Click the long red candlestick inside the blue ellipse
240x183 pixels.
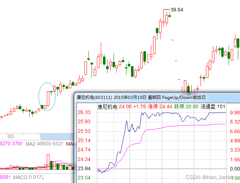(x=48, y=99)
